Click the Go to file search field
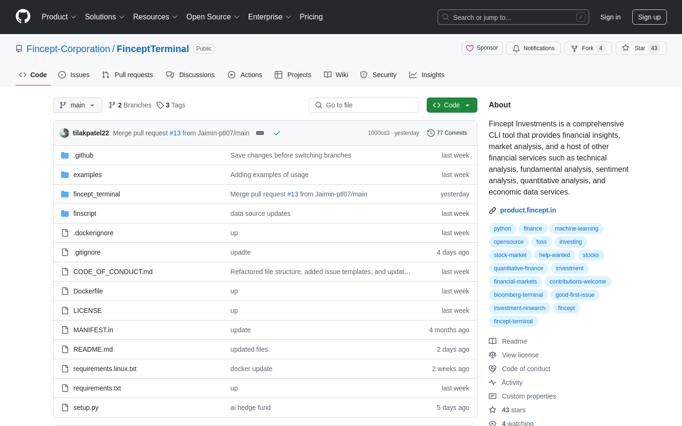 tap(364, 105)
